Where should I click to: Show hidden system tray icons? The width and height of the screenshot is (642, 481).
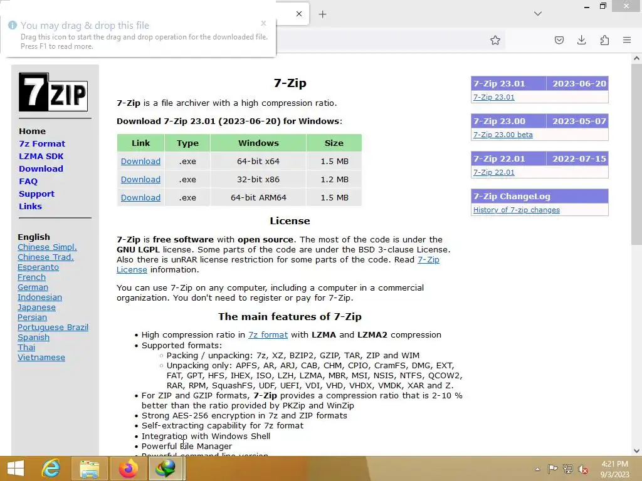537,469
